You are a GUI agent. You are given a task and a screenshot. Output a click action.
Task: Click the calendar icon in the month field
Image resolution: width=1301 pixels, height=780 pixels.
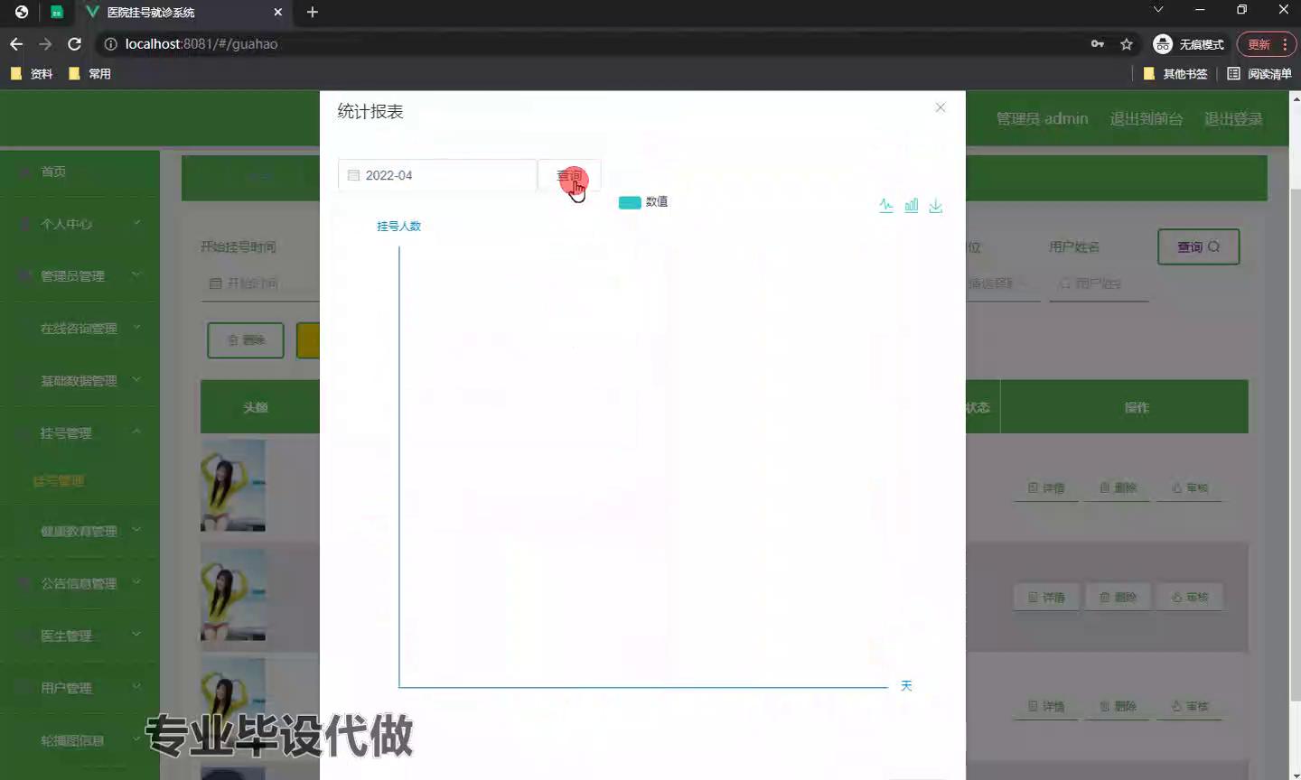353,175
